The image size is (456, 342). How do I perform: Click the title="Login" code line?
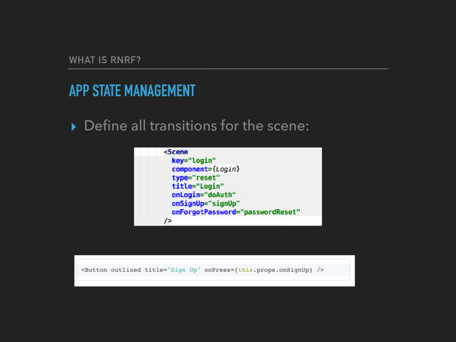click(x=198, y=186)
